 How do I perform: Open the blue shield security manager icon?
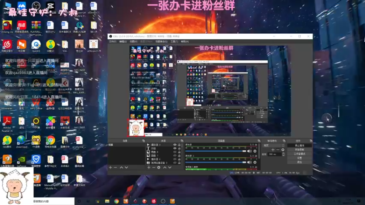(x=36, y=160)
